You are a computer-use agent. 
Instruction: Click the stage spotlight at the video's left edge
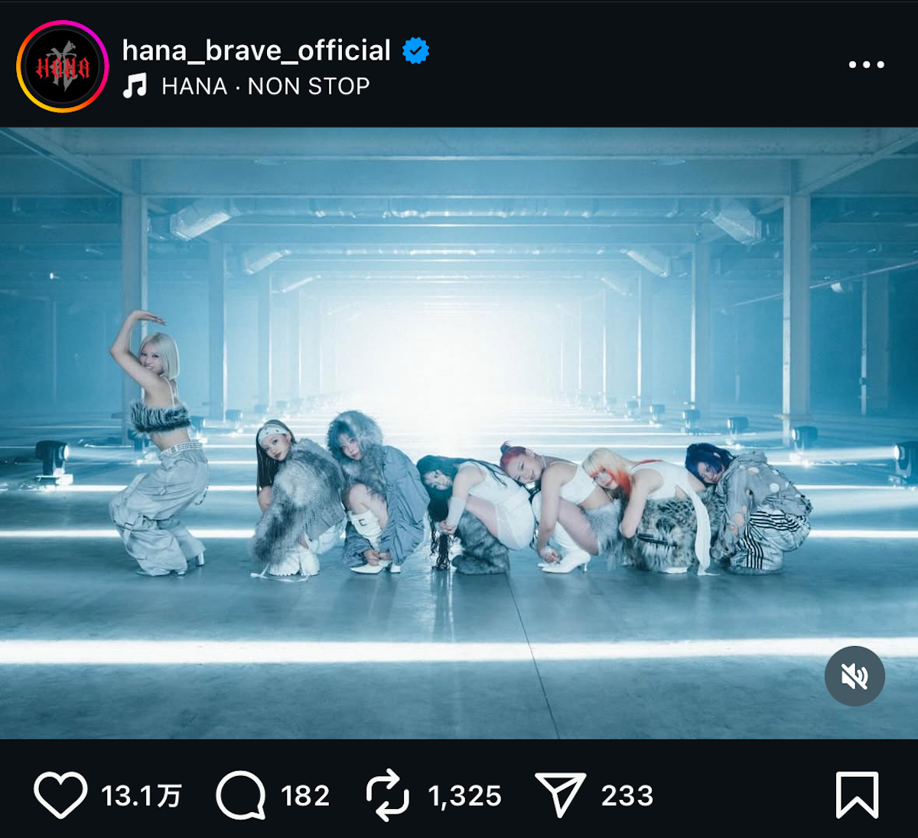pyautogui.click(x=51, y=459)
